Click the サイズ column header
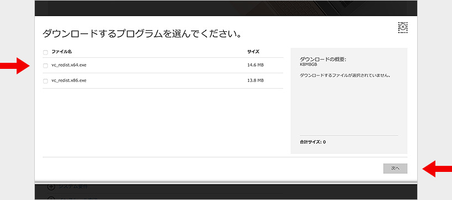452x200 pixels. coord(253,52)
